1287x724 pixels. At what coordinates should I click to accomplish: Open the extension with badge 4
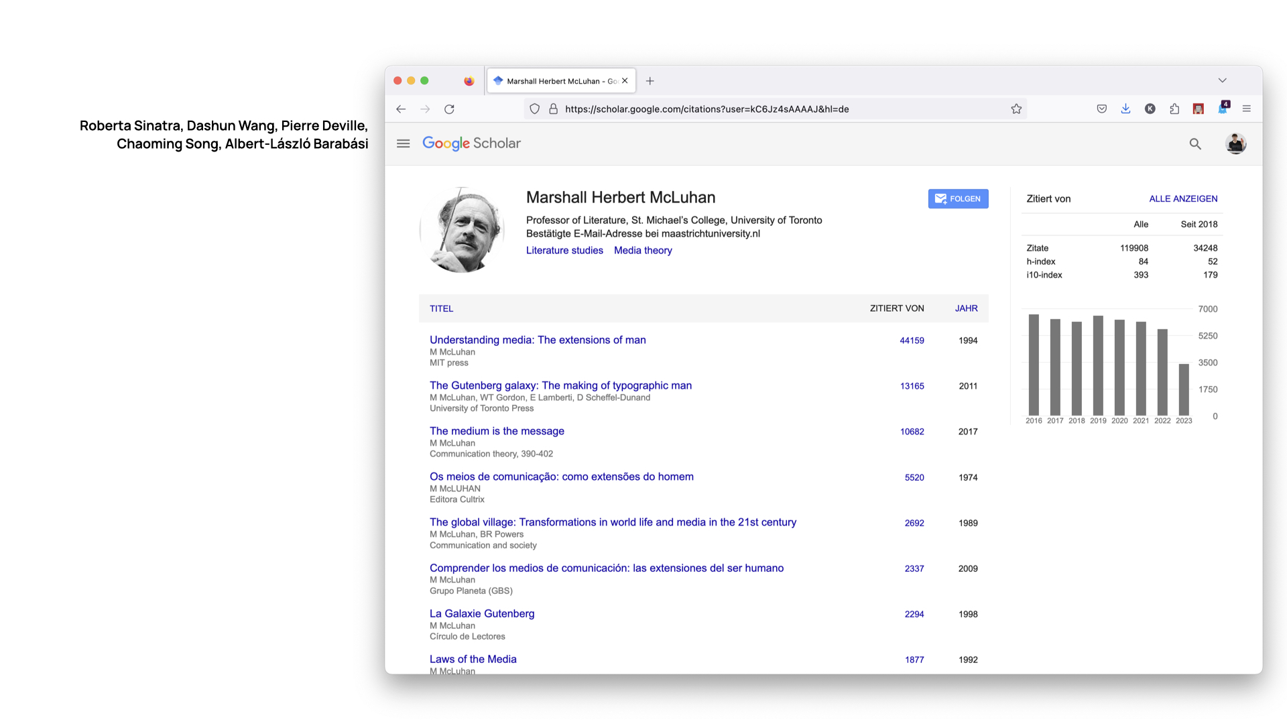1223,108
